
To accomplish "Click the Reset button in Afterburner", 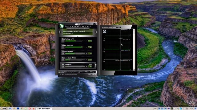I will pyautogui.click(x=87, y=72).
